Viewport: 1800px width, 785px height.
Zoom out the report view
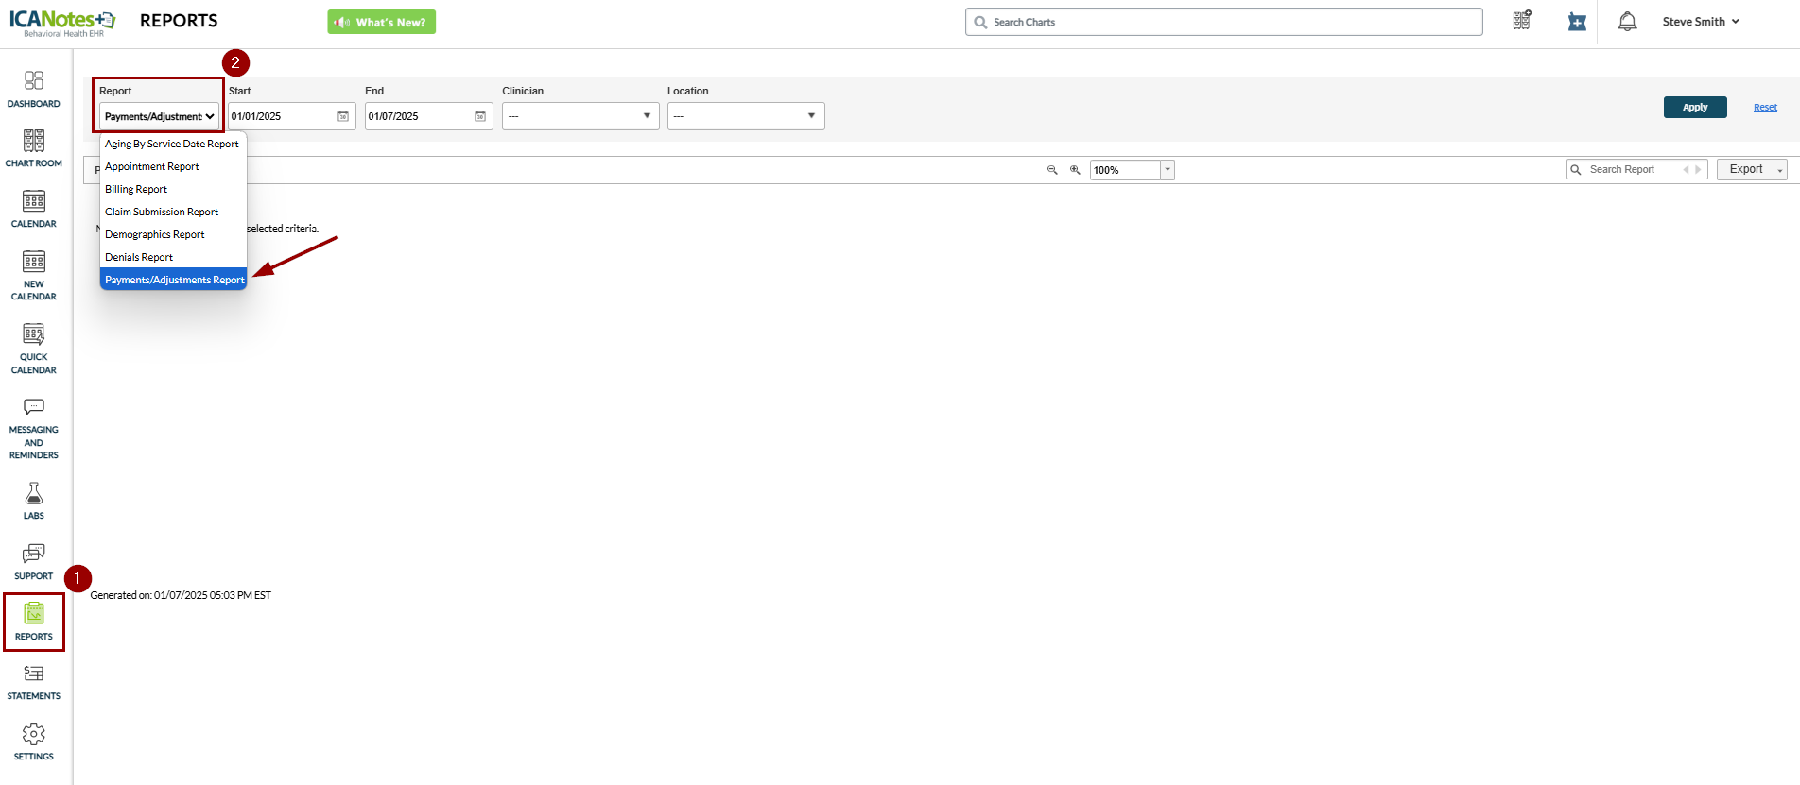1052,170
